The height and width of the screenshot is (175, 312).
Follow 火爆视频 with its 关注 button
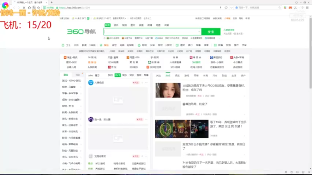point(136,82)
